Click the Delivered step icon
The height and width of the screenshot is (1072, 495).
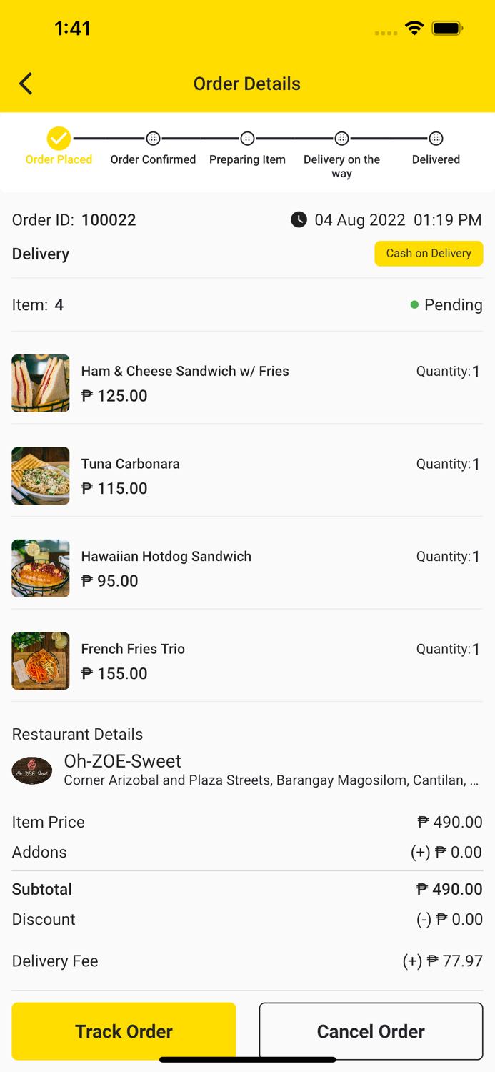click(x=436, y=138)
